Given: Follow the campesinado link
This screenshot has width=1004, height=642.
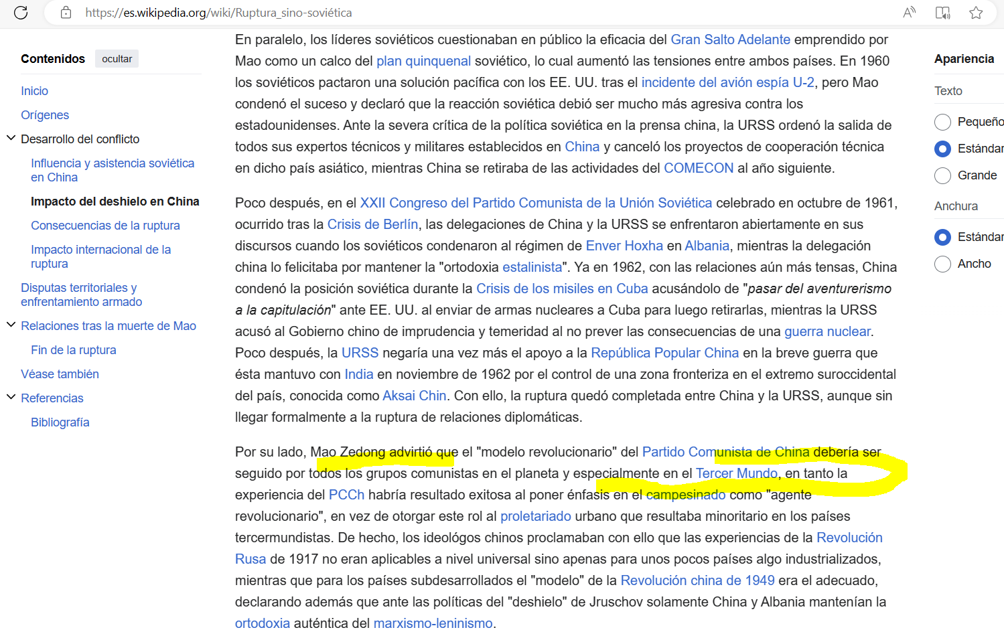Looking at the screenshot, I should [x=685, y=495].
